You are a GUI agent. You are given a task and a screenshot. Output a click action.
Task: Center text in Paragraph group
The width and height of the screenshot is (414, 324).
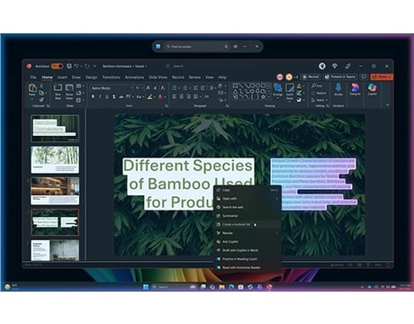pos(182,96)
